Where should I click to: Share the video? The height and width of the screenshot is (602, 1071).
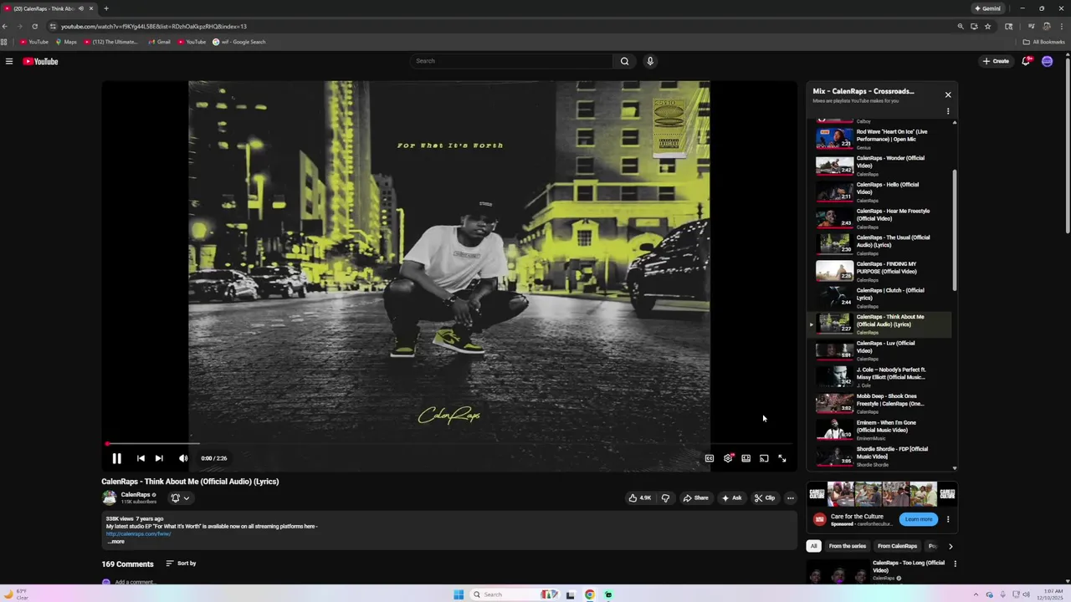point(695,497)
